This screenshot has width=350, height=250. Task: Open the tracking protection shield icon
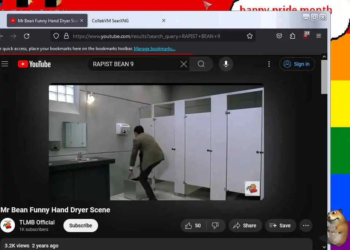pos(56,36)
